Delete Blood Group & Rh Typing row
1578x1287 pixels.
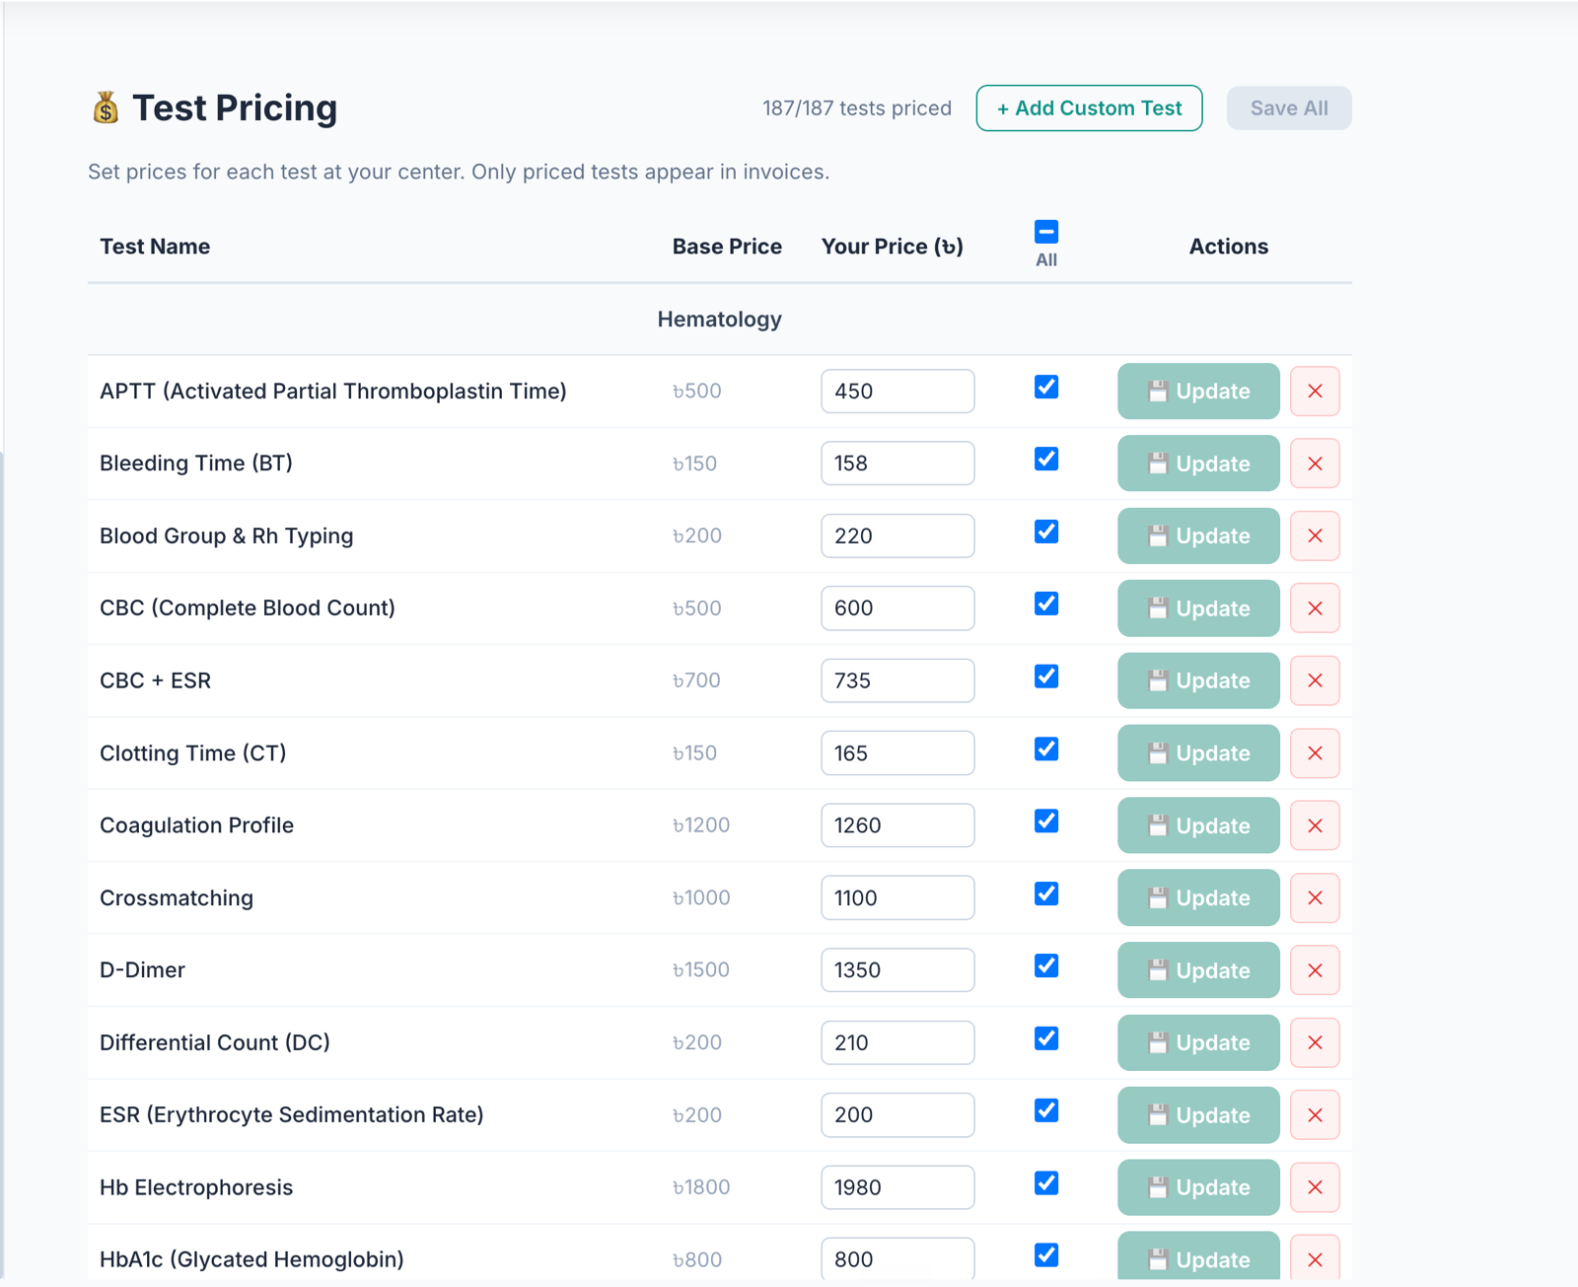point(1315,536)
